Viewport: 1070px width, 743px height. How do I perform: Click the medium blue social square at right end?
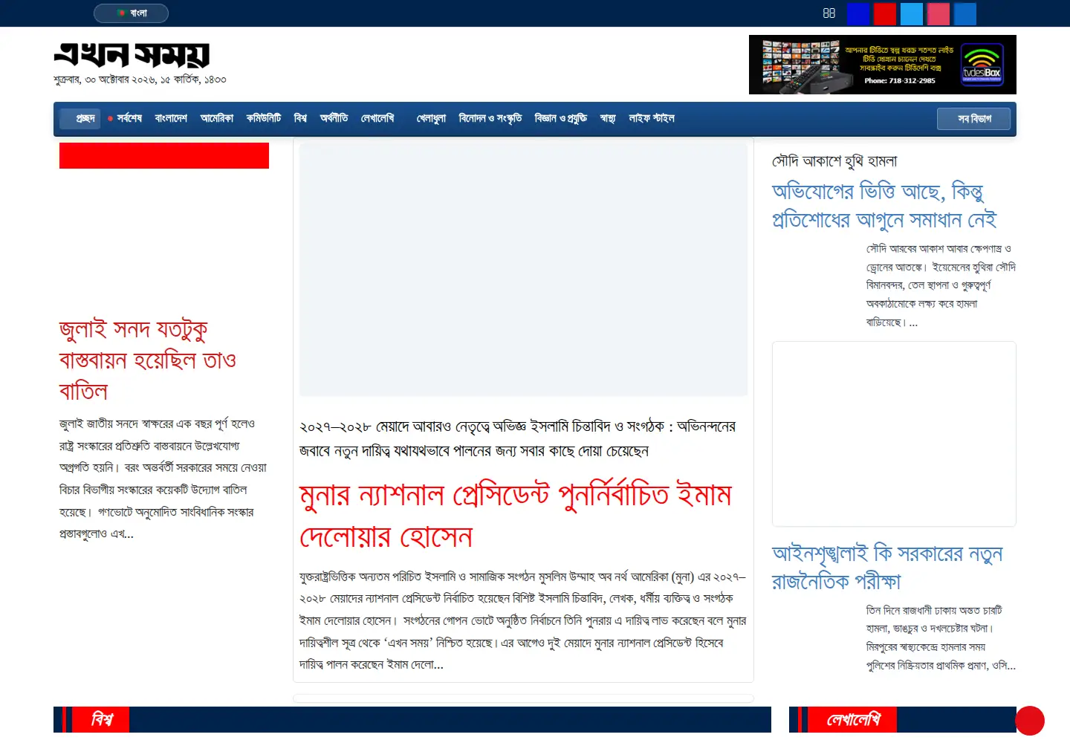pos(965,14)
